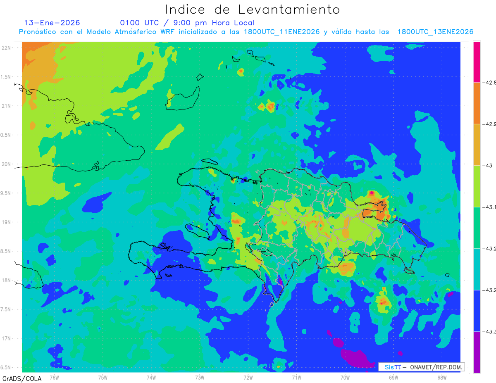Screen dimensions: 496x383
Task: Click the "-42.9" legend value
Action: click(x=489, y=124)
